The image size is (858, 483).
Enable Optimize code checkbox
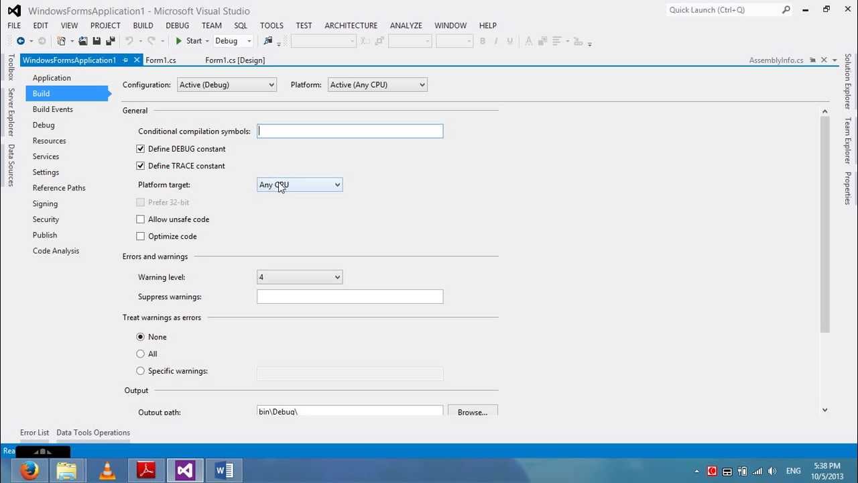(x=140, y=236)
